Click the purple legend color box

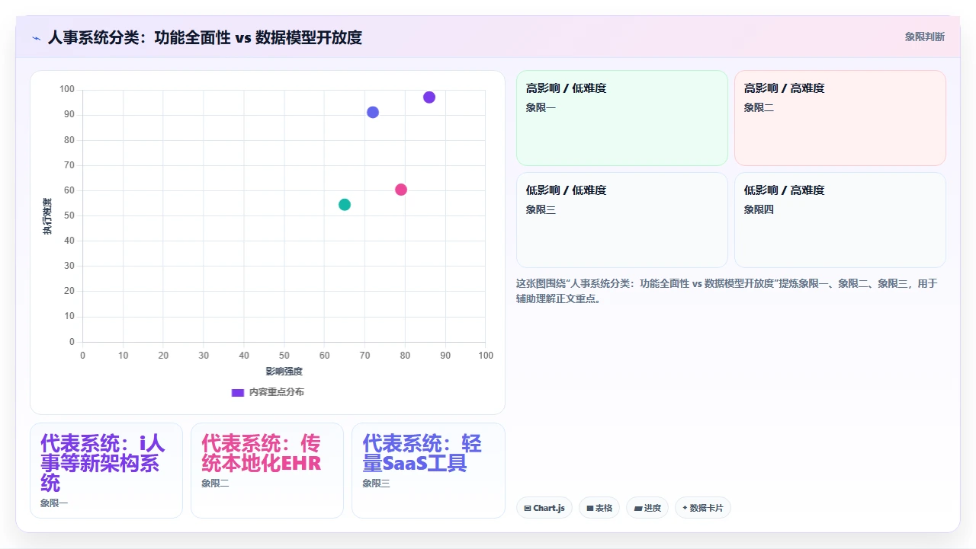tap(238, 392)
